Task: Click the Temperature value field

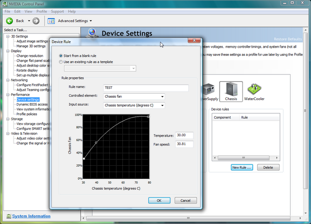Action: (x=185, y=135)
